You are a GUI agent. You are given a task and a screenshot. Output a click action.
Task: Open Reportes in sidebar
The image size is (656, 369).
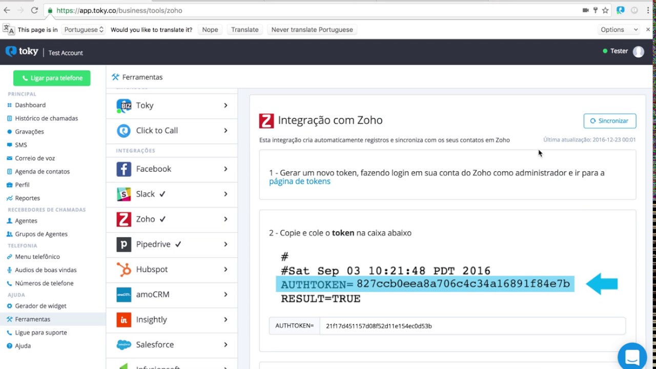point(27,198)
